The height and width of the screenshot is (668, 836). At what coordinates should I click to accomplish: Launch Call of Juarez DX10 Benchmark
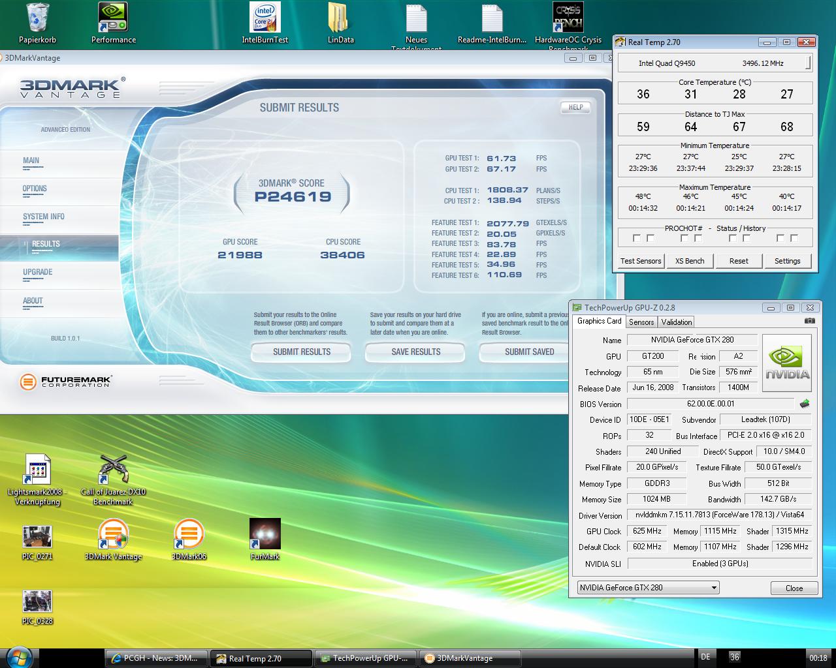113,479
